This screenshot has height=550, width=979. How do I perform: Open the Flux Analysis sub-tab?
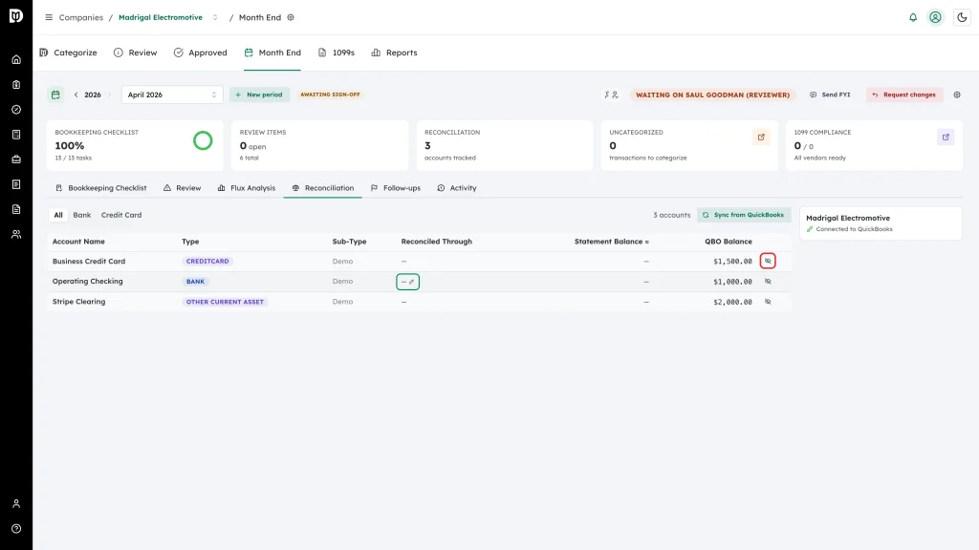247,188
